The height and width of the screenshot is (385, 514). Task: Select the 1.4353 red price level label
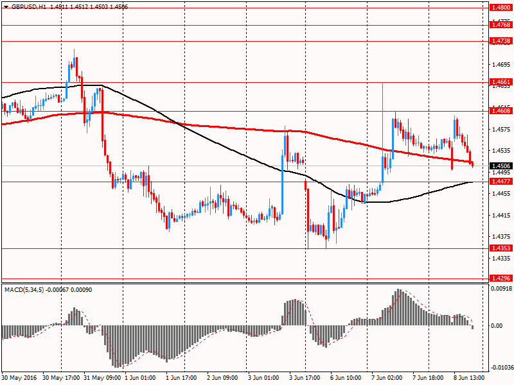[501, 248]
